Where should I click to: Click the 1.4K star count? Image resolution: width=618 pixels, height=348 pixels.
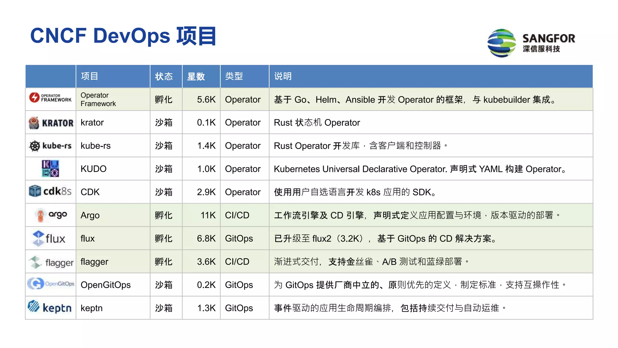[x=206, y=146]
